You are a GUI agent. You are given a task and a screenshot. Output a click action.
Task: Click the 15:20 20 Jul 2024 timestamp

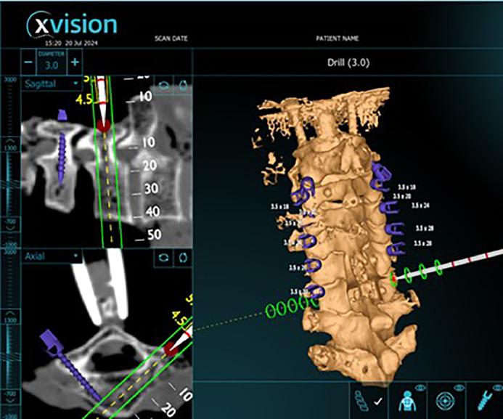click(71, 44)
